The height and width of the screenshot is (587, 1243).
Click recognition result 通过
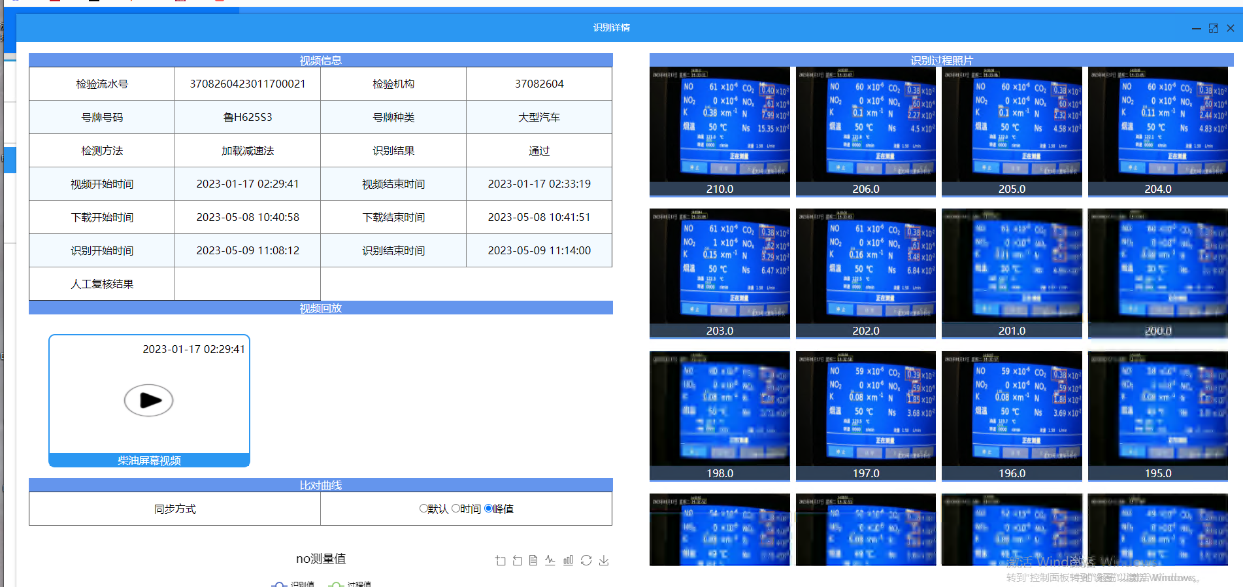pos(539,150)
